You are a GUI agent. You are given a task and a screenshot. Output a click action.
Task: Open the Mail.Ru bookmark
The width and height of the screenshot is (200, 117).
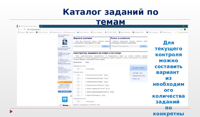pos(42,32)
